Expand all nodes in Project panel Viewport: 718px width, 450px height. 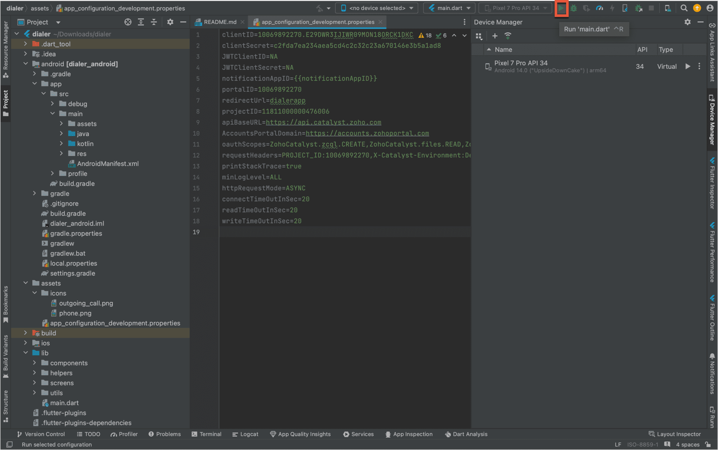(141, 22)
